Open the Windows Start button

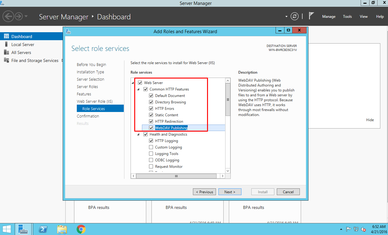pos(7,229)
